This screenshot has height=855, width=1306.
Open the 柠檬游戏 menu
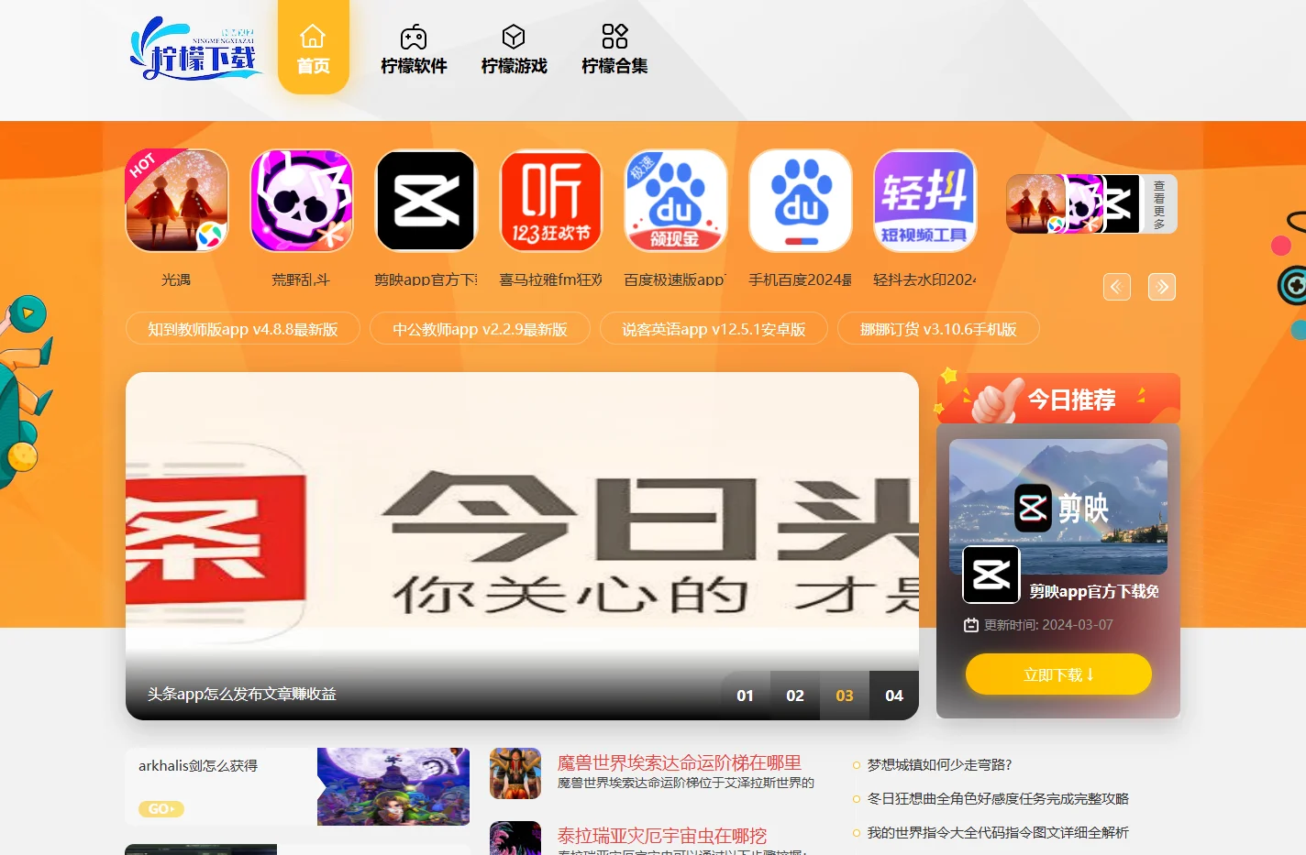[515, 49]
